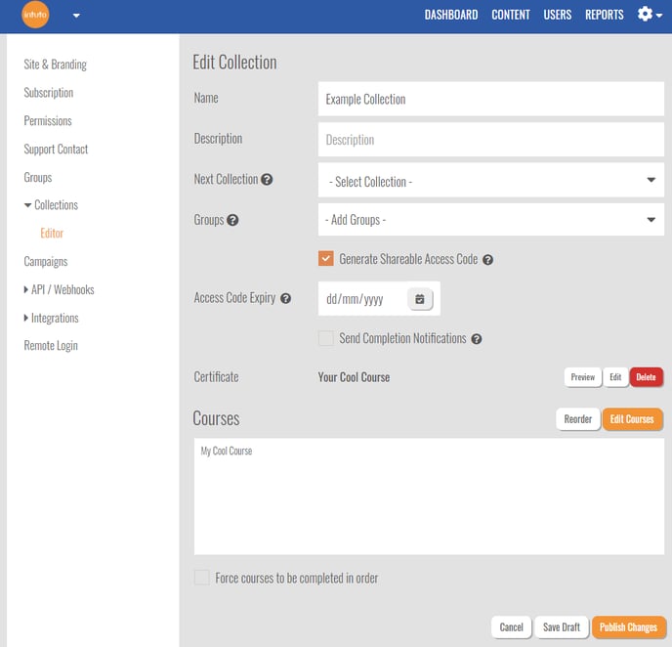This screenshot has height=647, width=672.
Task: Click the Your Cool Course certificate name
Action: tap(354, 377)
